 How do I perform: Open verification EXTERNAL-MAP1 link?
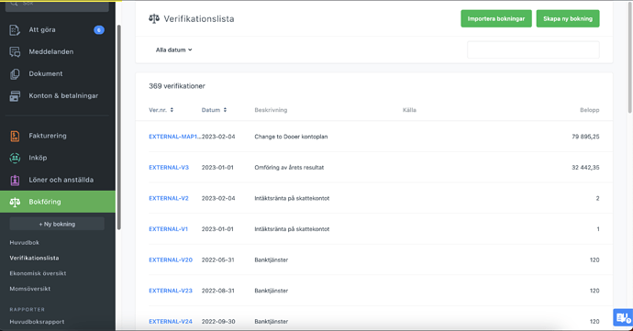(175, 137)
